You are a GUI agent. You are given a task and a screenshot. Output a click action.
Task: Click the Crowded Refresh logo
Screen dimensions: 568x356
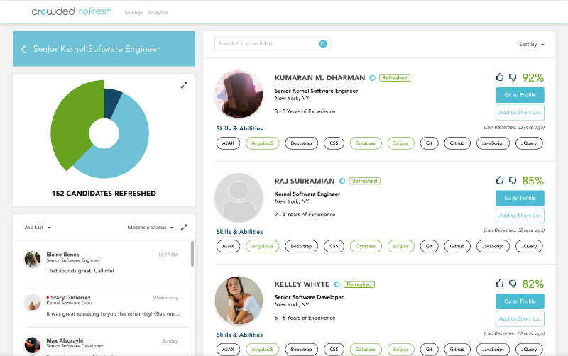[x=72, y=11]
